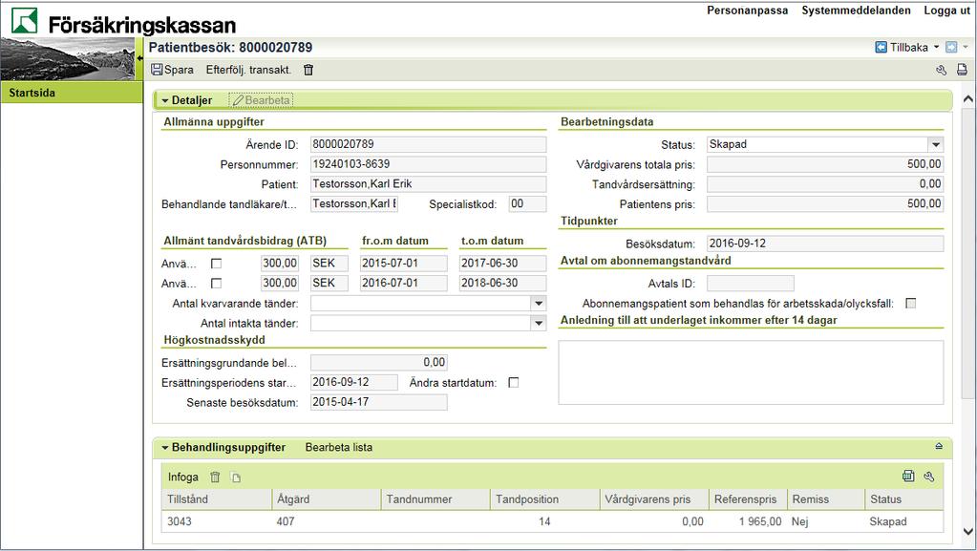
Task: Click the Tillstånd column header
Action: click(x=216, y=499)
